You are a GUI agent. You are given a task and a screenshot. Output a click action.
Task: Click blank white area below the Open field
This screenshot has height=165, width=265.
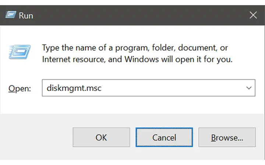132,105
